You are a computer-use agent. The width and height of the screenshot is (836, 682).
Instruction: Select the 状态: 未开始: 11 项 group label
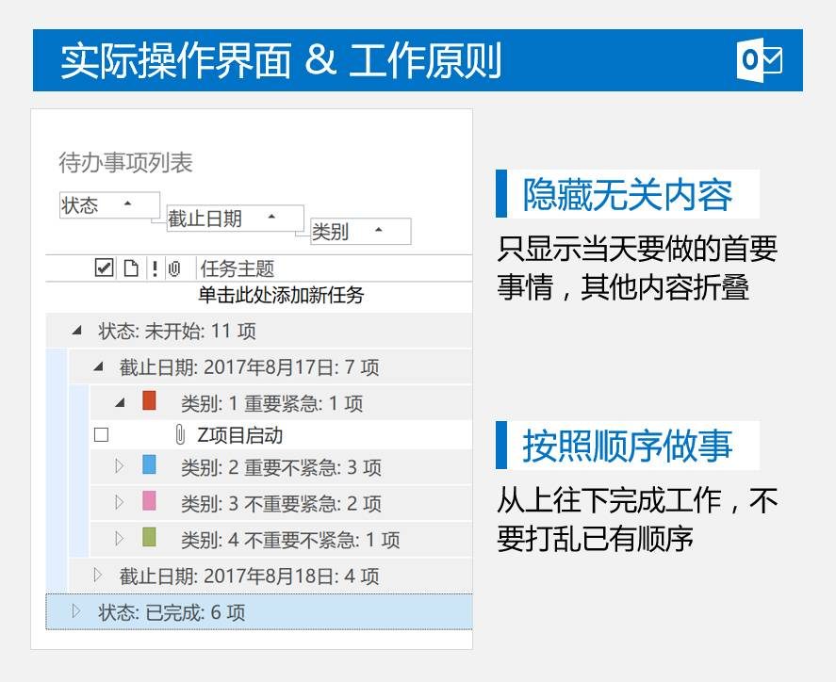[x=177, y=331]
